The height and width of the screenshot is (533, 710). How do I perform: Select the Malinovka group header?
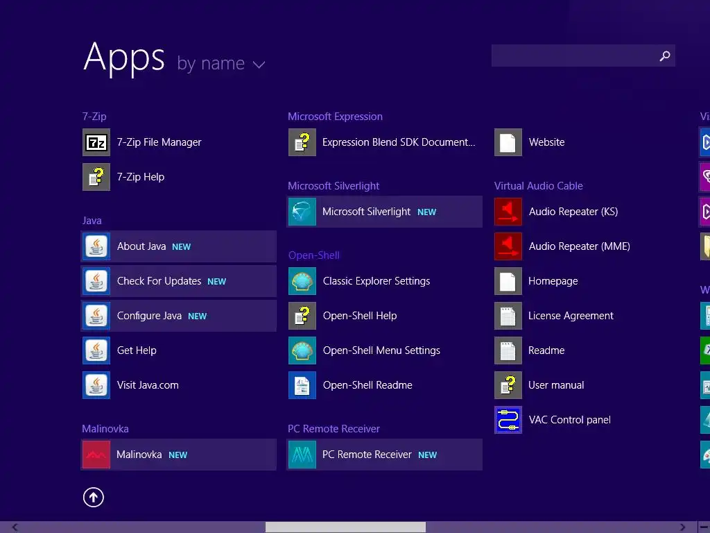click(x=105, y=429)
